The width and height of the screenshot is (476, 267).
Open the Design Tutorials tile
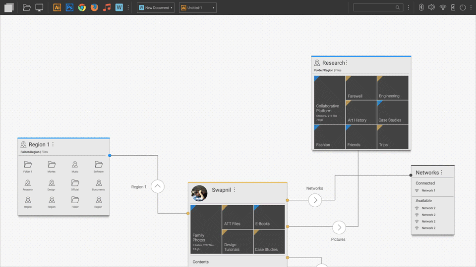coord(238,242)
